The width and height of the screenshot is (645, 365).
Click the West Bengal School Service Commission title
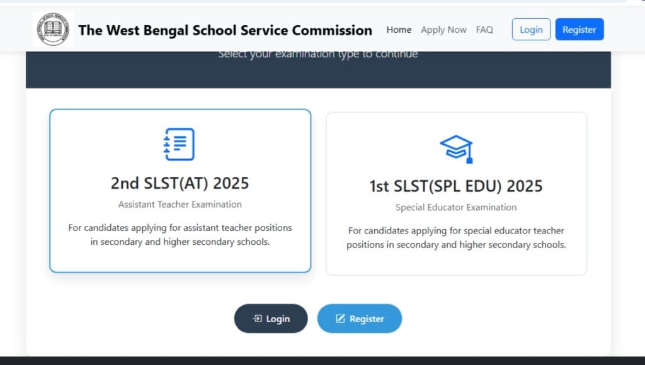tap(225, 30)
